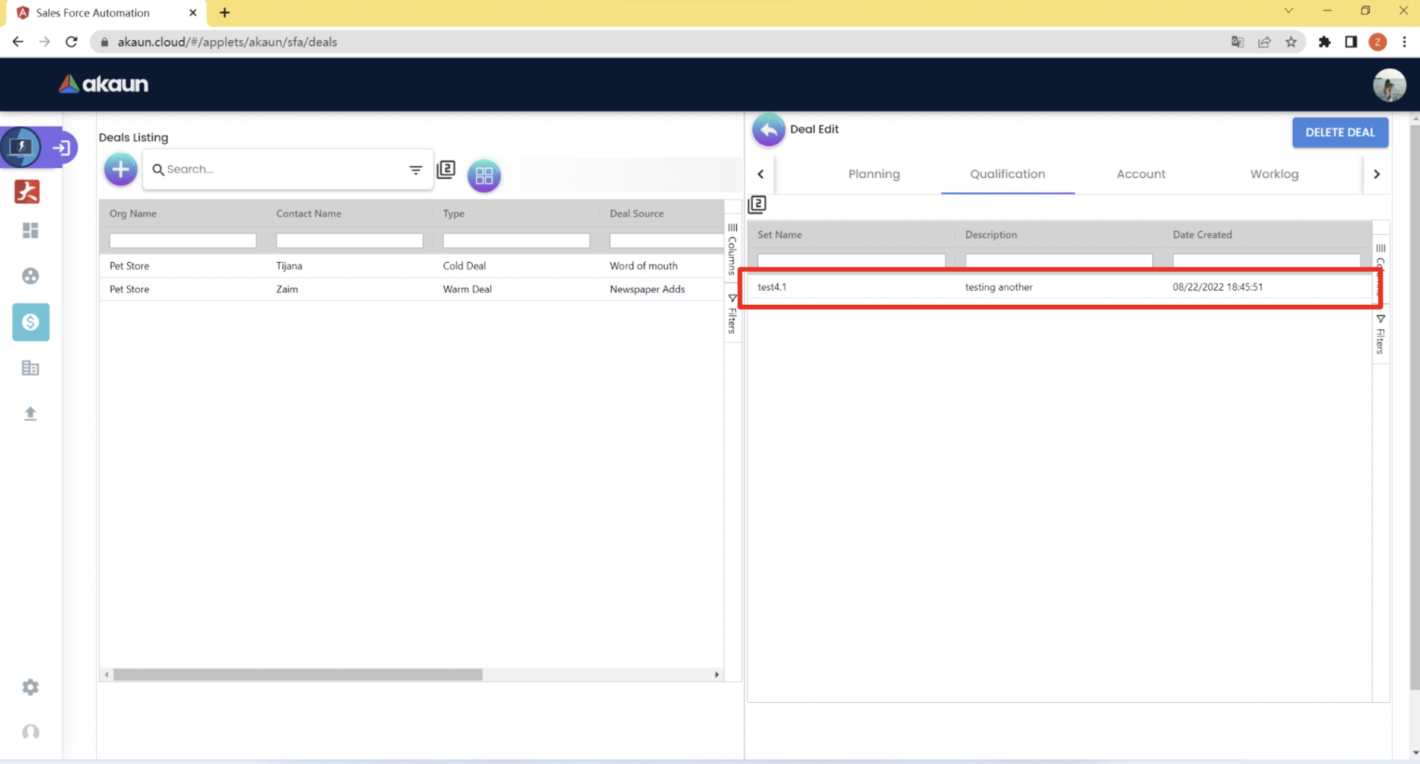This screenshot has height=764, width=1420.
Task: Click the back arrow beside Deal Edit
Action: pyautogui.click(x=768, y=130)
